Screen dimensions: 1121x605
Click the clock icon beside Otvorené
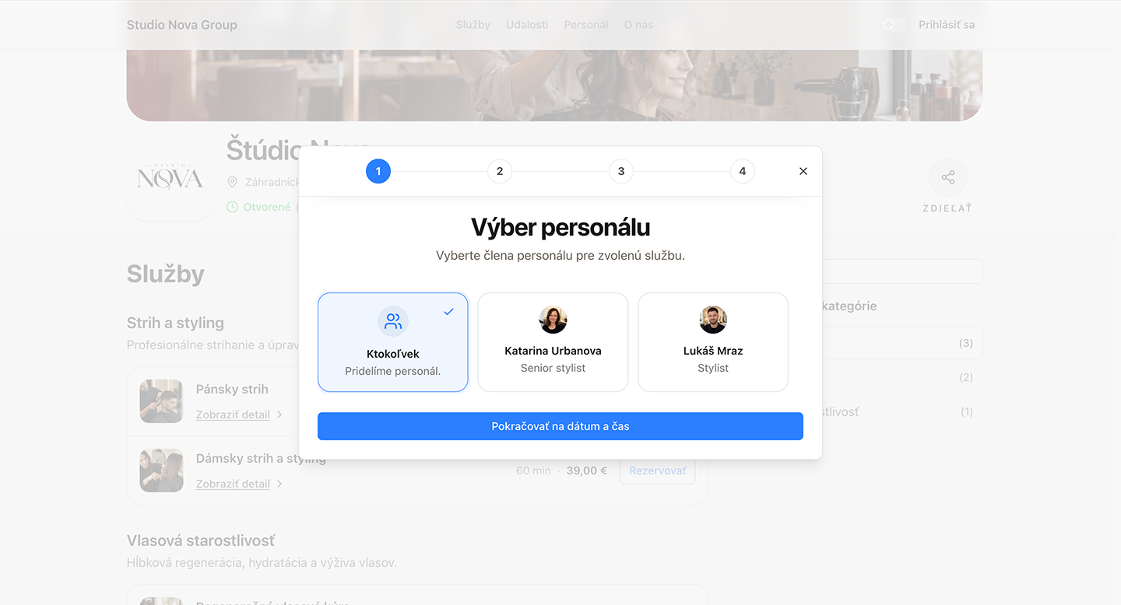click(x=232, y=207)
